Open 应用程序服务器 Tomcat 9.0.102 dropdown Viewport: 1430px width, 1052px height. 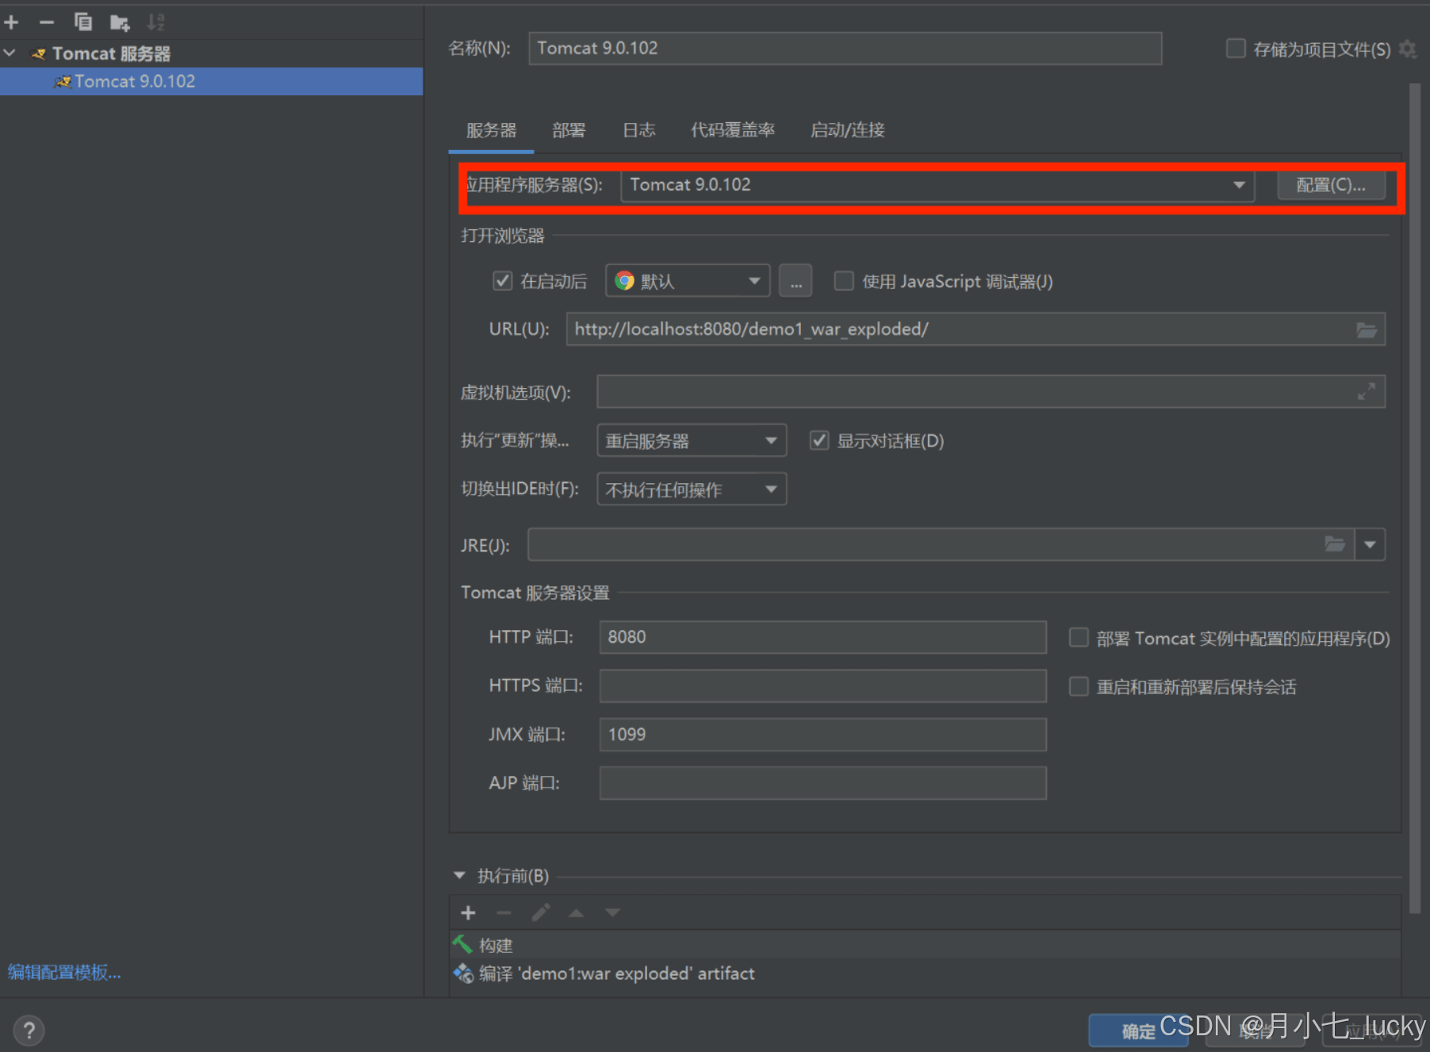[937, 185]
